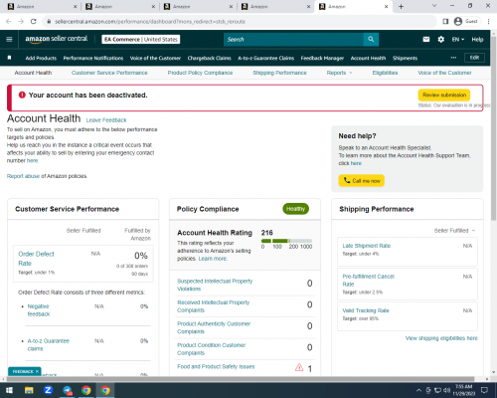
Task: Open the Order Defect Rate link
Action: [x=36, y=259]
